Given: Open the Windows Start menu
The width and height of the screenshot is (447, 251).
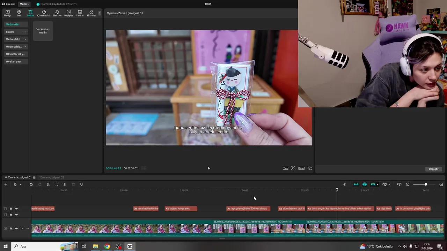Looking at the screenshot, I should point(5,246).
